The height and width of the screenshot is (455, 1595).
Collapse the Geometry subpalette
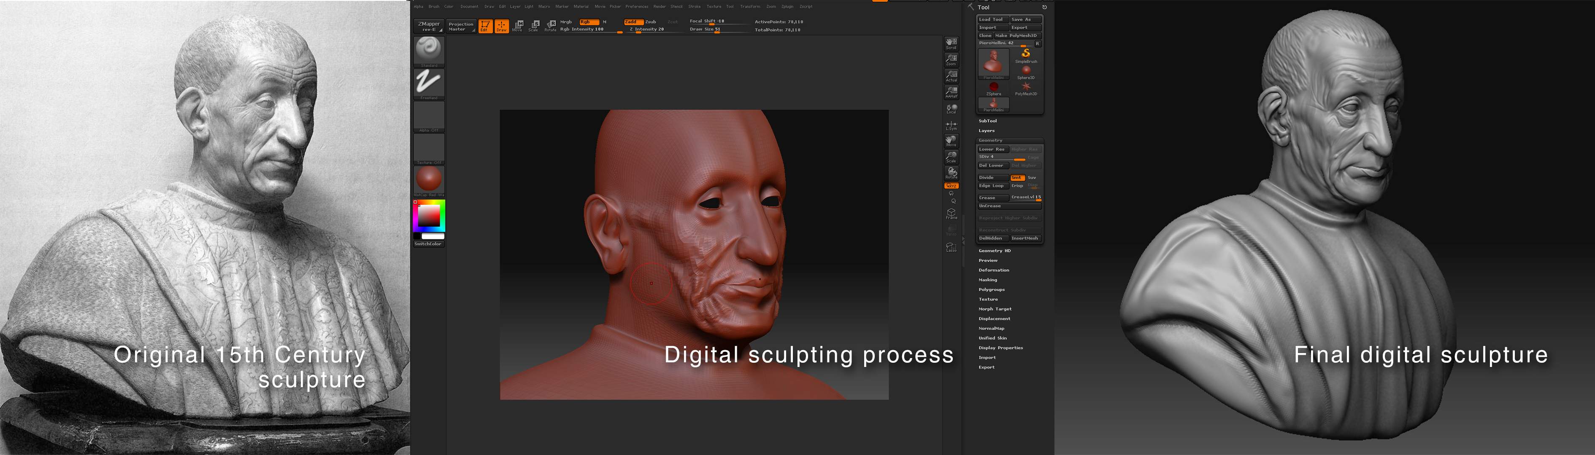tap(991, 140)
